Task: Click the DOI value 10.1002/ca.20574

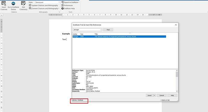Action: click(92, 88)
